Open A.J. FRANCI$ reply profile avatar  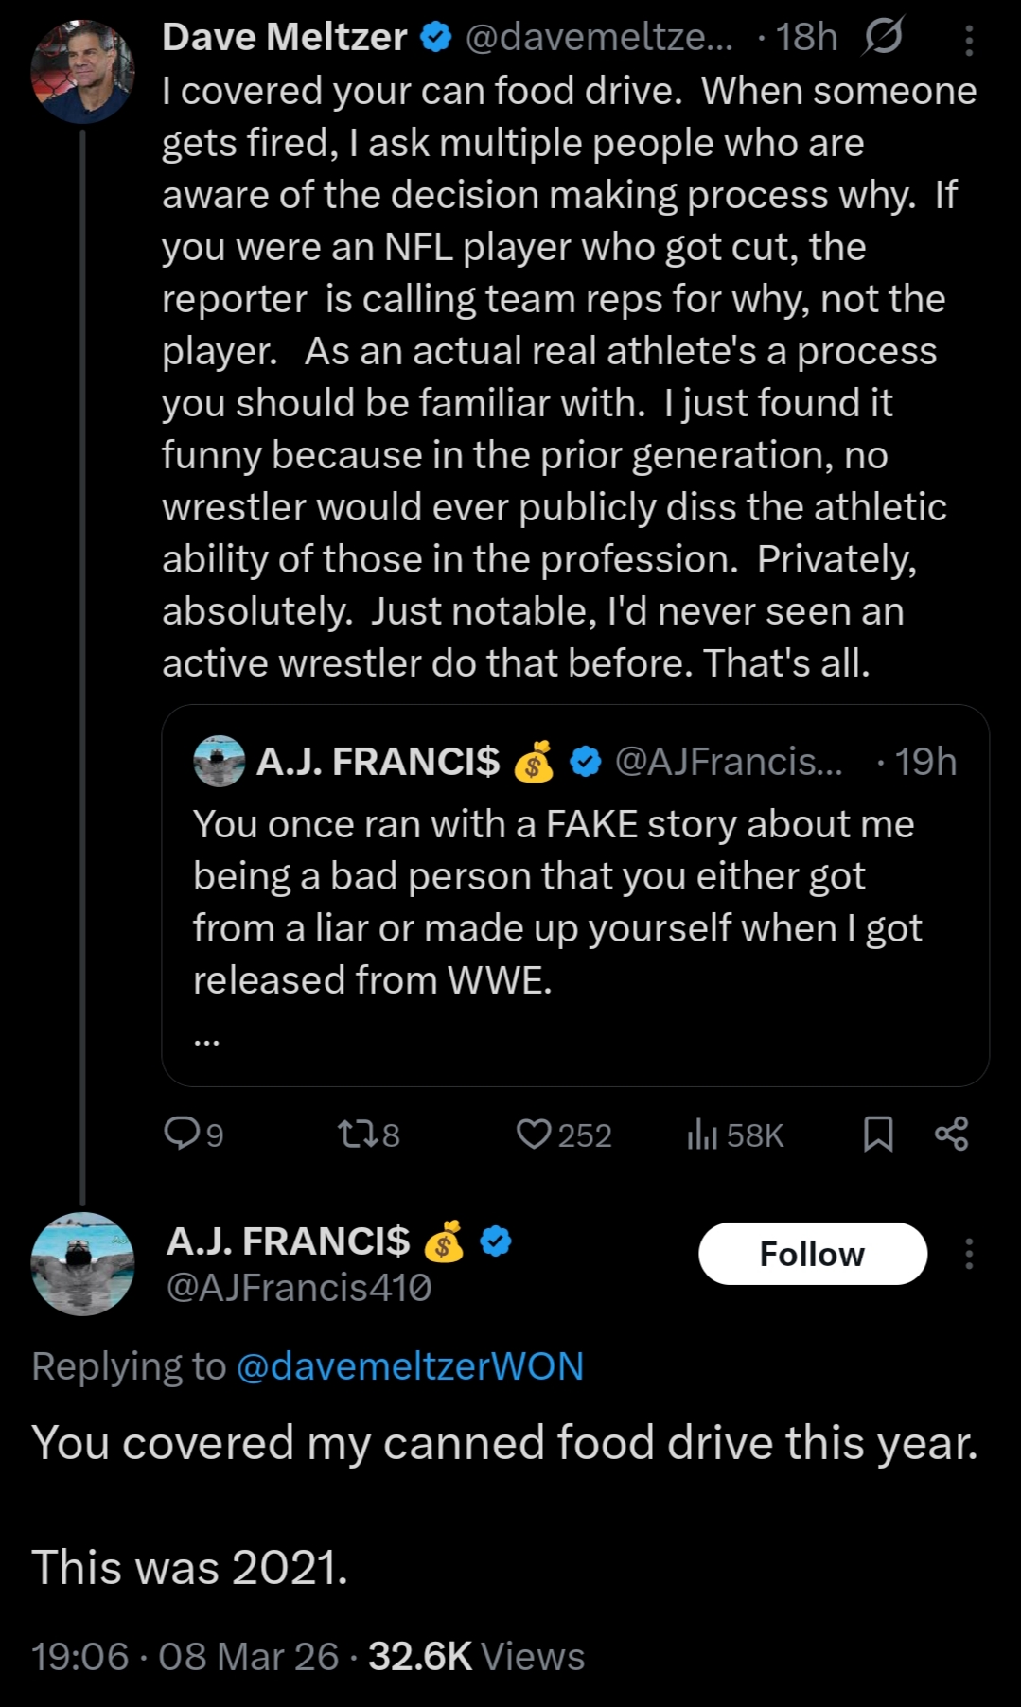[82, 1263]
